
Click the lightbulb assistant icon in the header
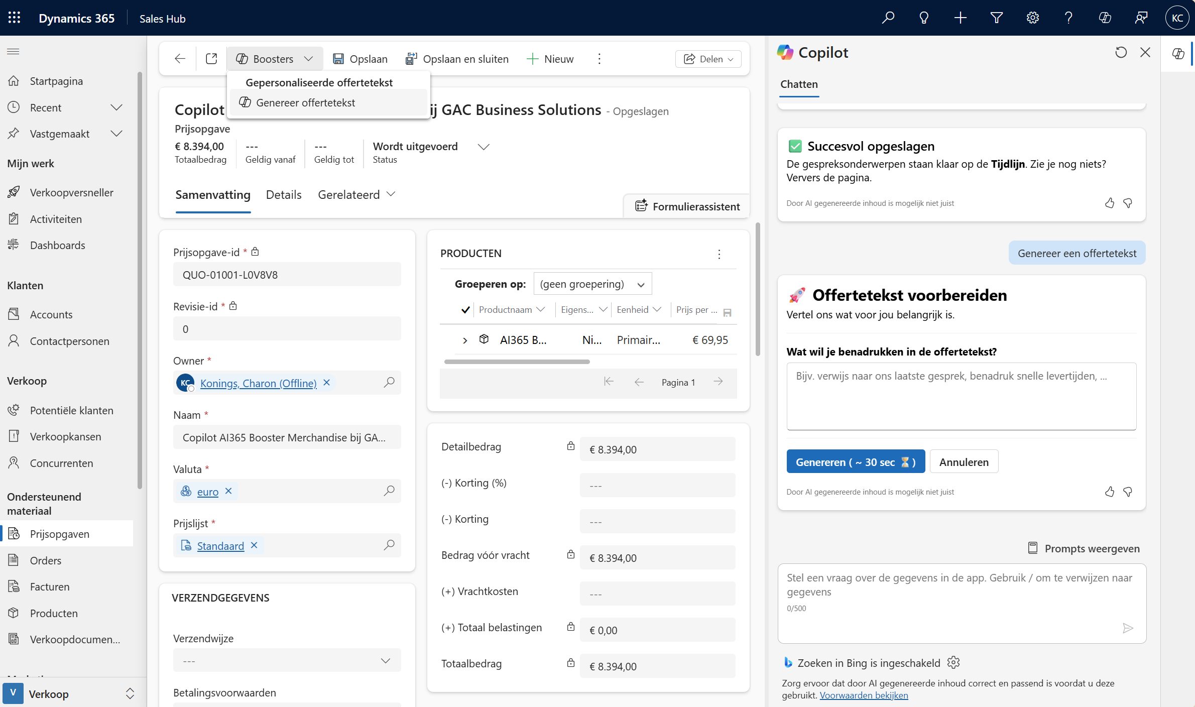[923, 18]
